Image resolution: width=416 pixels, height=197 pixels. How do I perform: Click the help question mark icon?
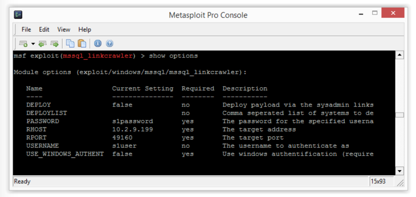pyautogui.click(x=110, y=44)
